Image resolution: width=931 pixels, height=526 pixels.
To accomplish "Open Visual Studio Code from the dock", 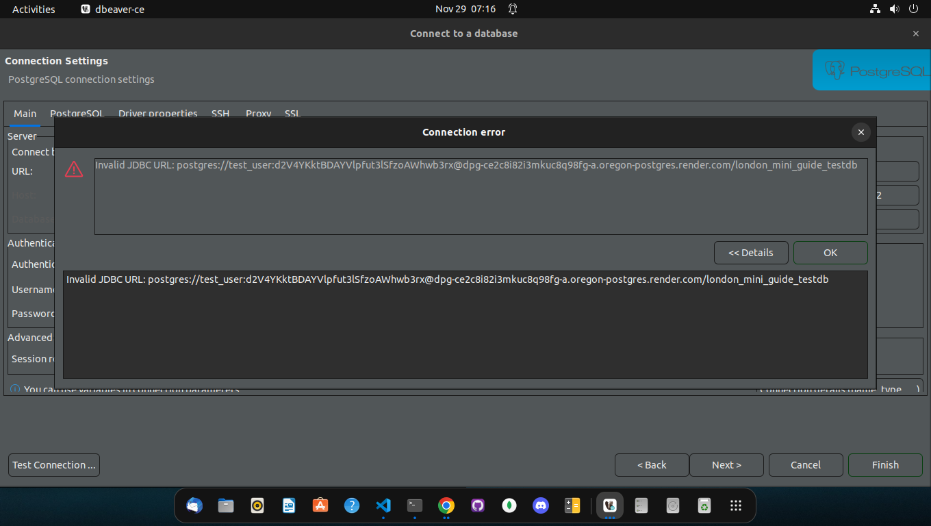I will point(383,505).
